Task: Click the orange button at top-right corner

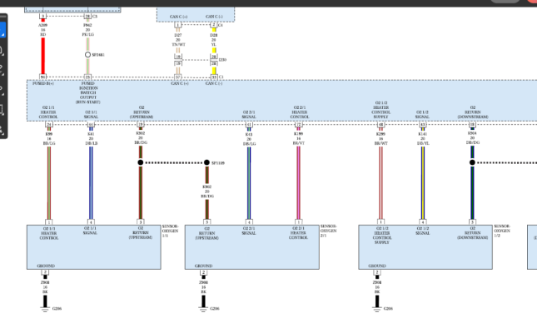Action: (533, 1)
